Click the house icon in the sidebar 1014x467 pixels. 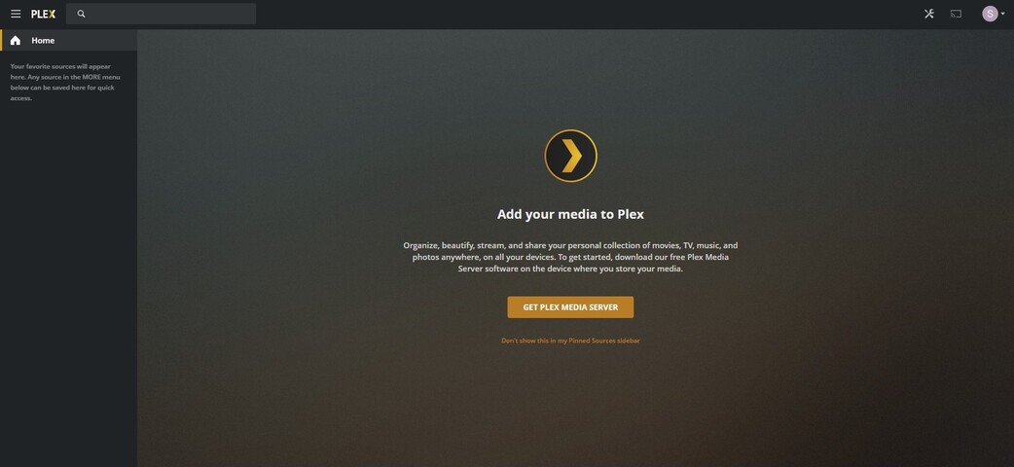point(16,40)
